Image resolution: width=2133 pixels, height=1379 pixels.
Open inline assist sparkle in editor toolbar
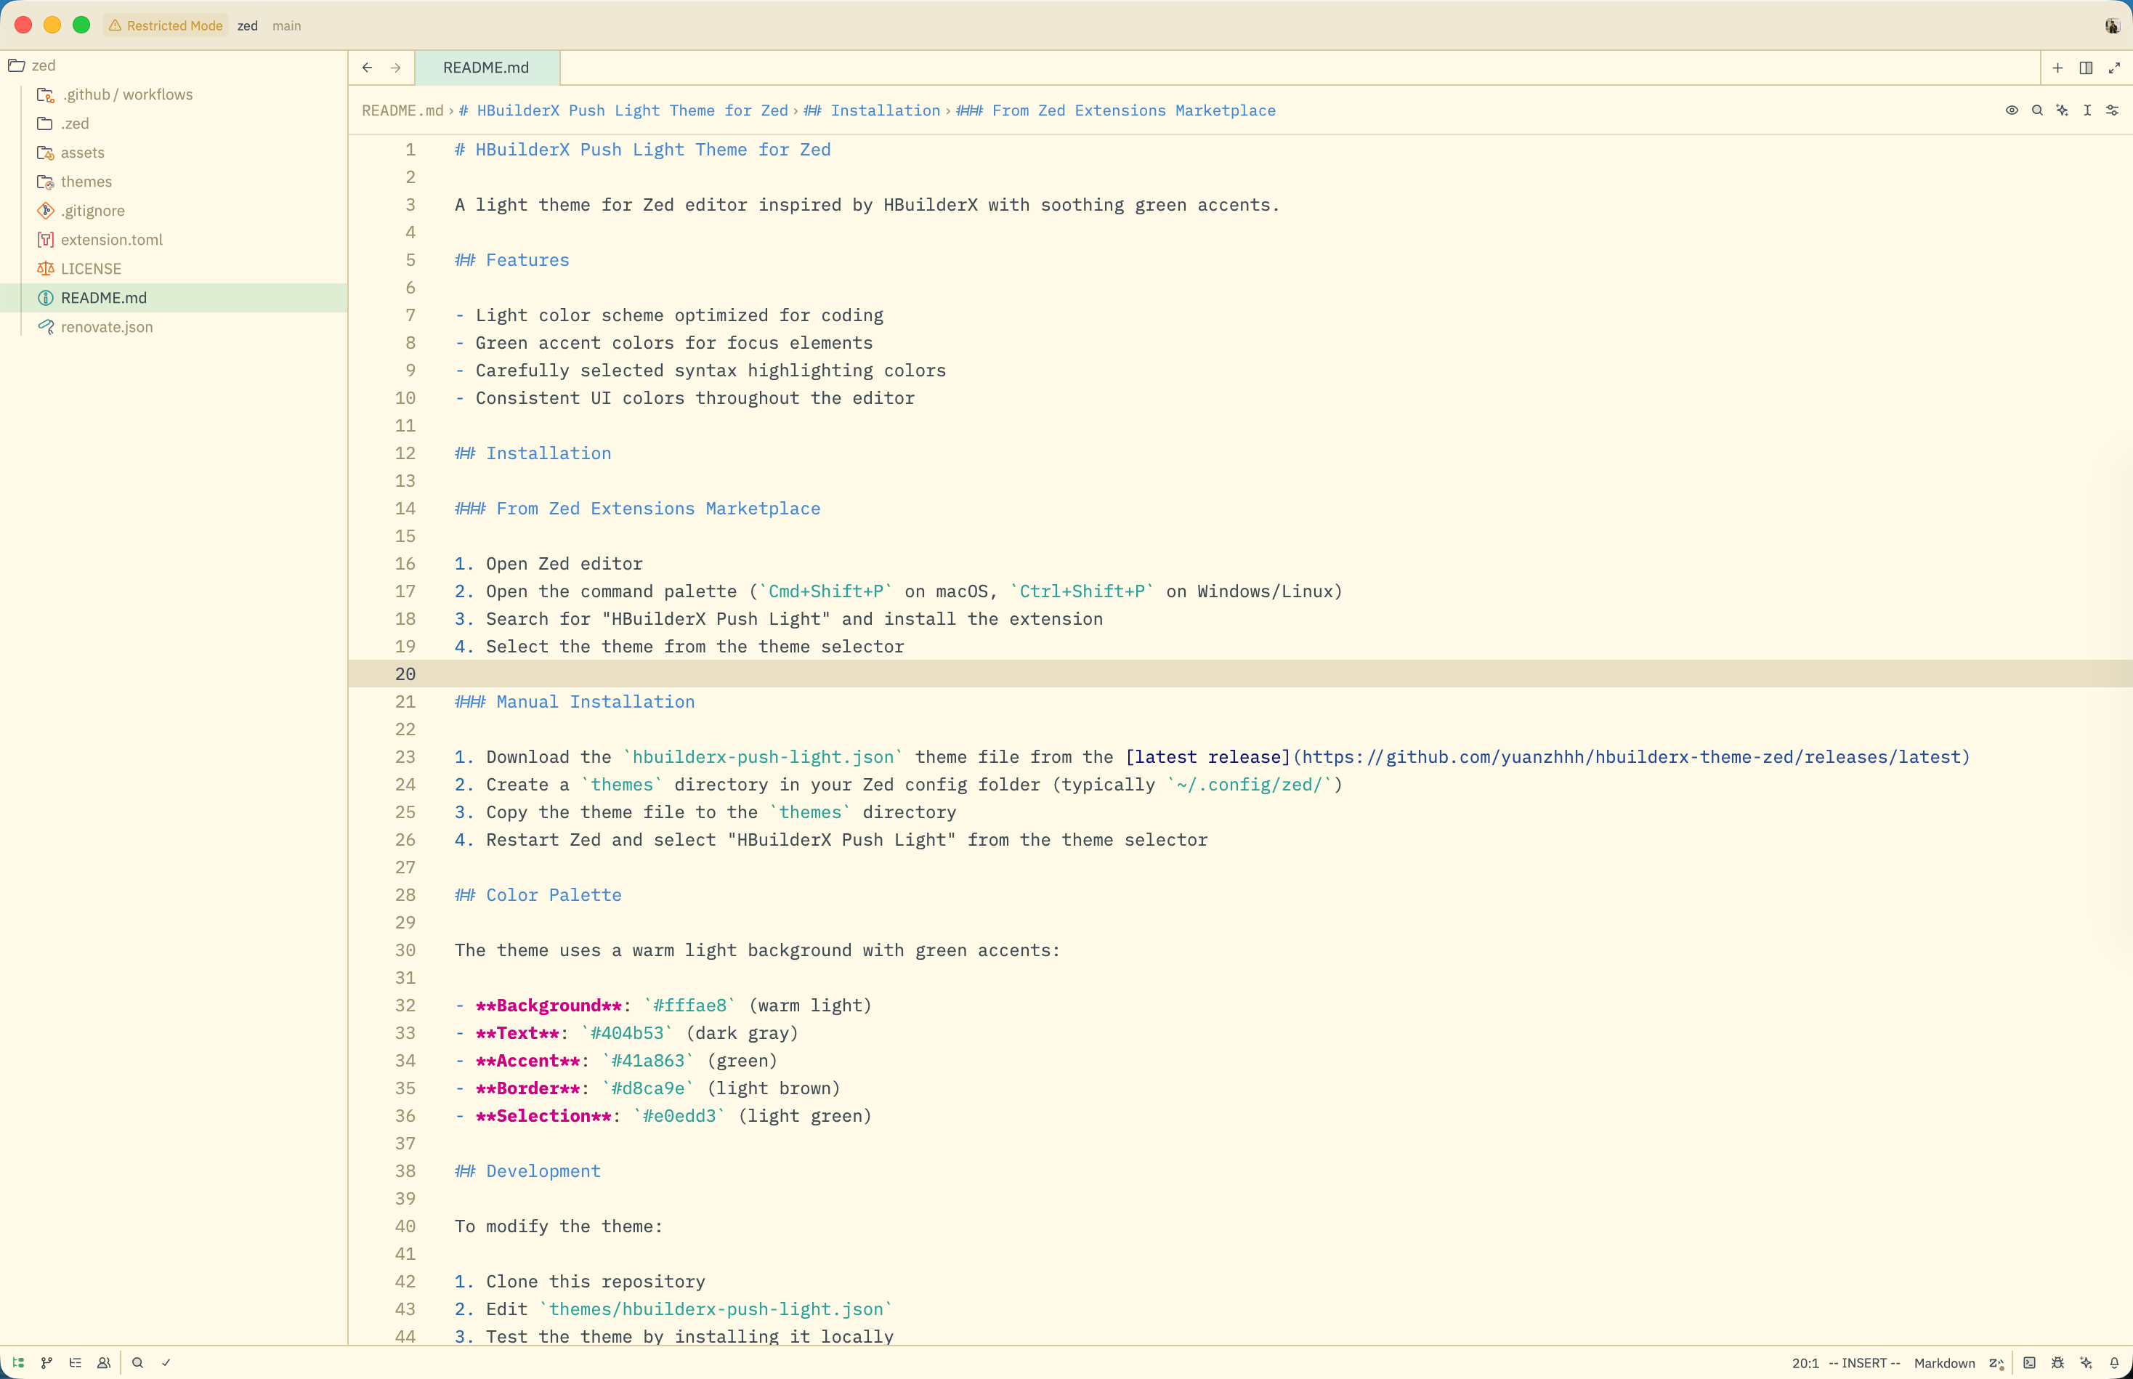(2063, 110)
